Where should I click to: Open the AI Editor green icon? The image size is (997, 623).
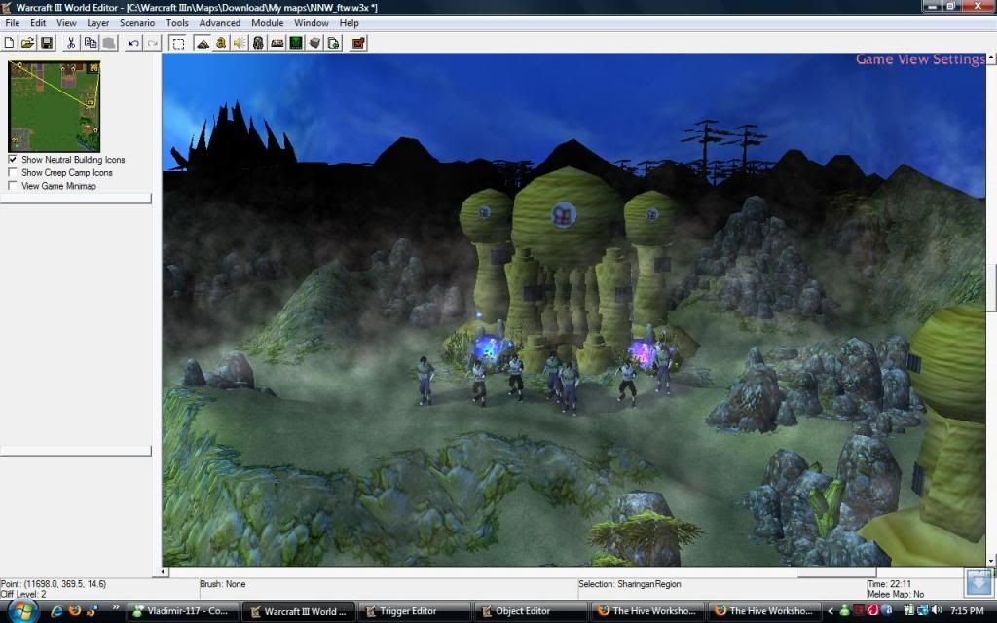[x=296, y=43]
